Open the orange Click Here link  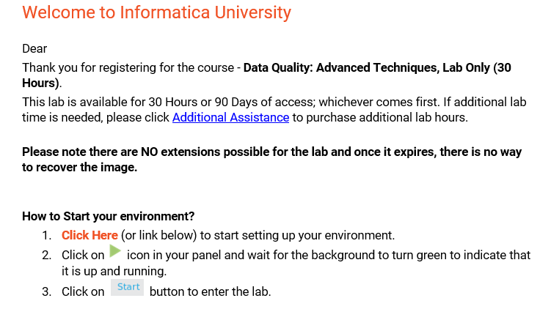(x=90, y=235)
